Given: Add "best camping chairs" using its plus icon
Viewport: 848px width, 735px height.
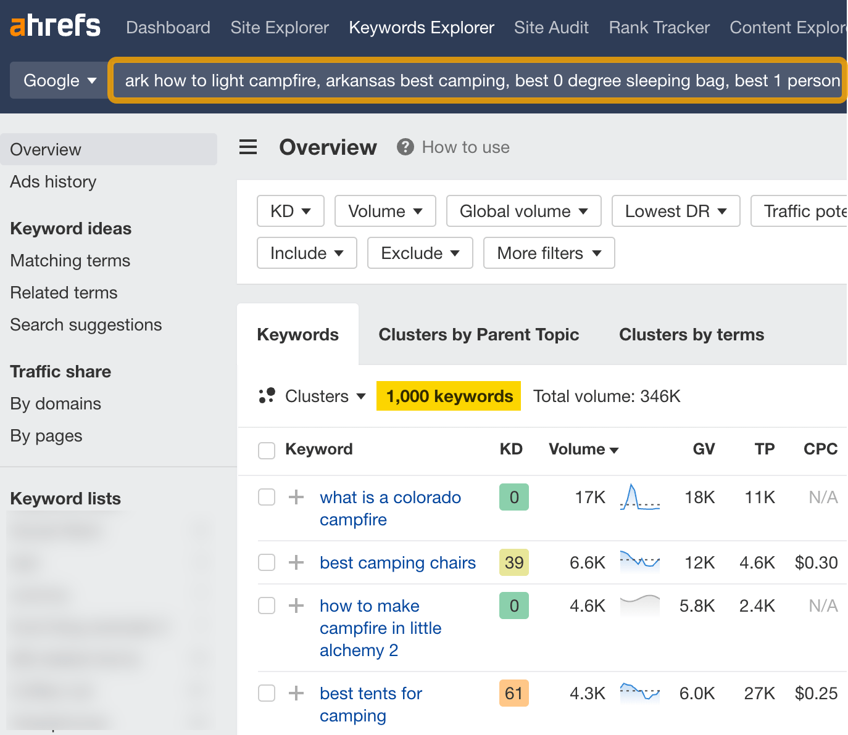Looking at the screenshot, I should (x=297, y=562).
